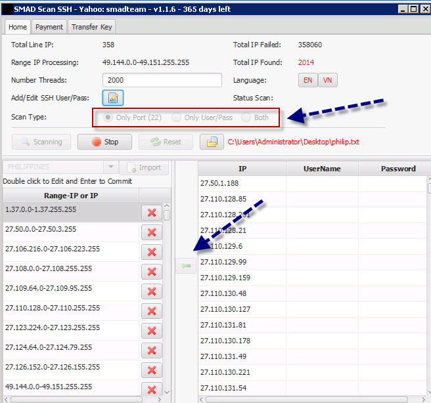Screen dimensions: 431x403
Task: Switch language to VN
Action: [x=327, y=80]
